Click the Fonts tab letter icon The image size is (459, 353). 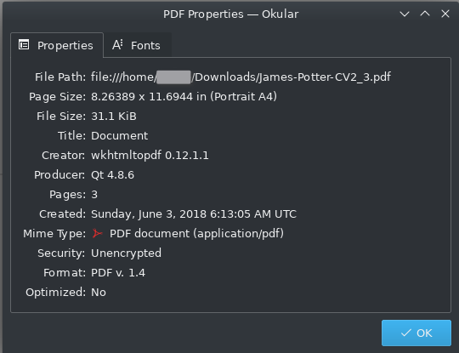[117, 45]
